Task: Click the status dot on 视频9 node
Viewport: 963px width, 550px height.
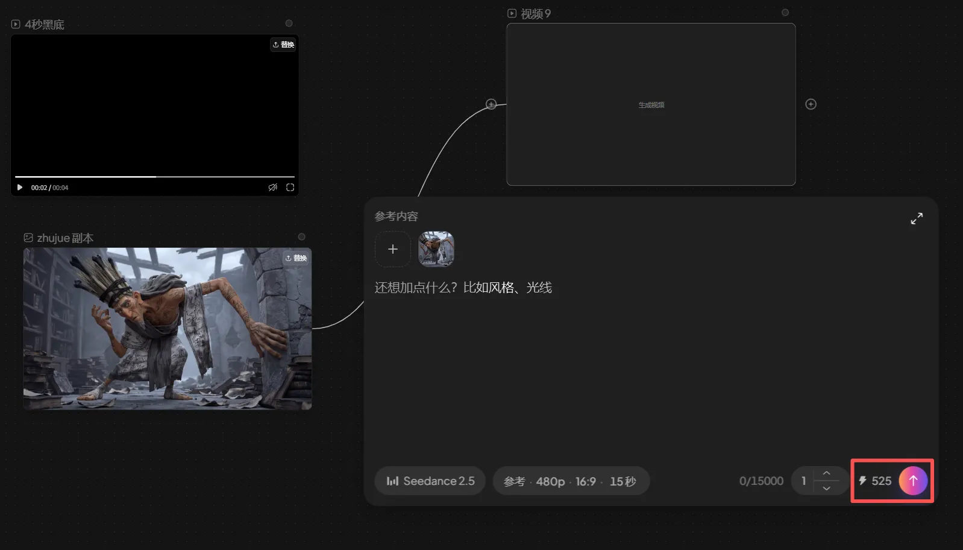Action: (x=785, y=13)
